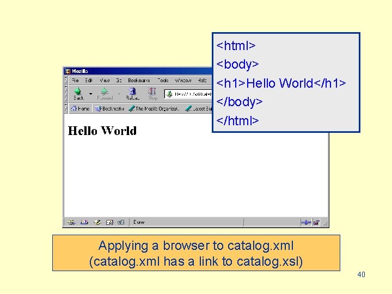Click the Stop loading button
The width and height of the screenshot is (392, 294).
(152, 94)
